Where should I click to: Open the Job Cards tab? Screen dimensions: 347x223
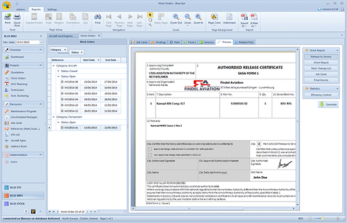point(139,42)
